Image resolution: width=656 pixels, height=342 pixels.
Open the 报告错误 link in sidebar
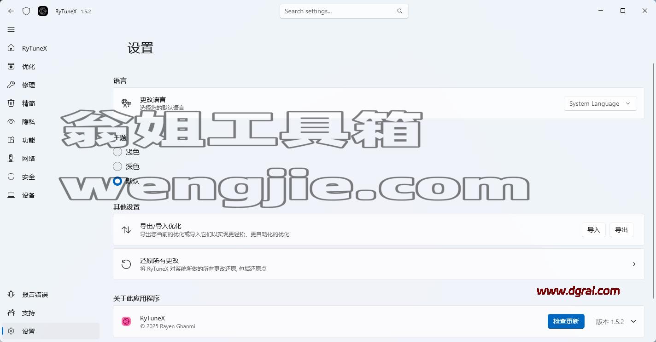[50, 294]
